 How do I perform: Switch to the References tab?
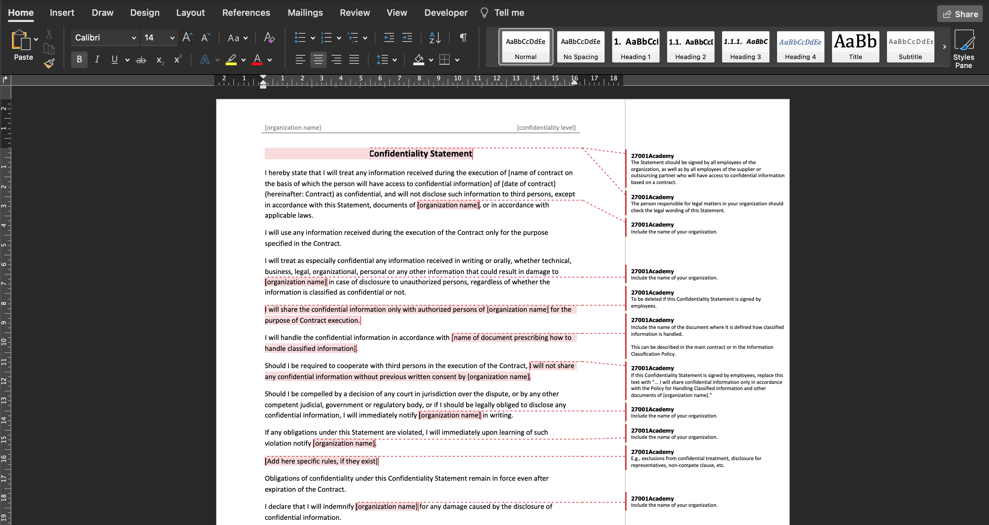pyautogui.click(x=246, y=13)
